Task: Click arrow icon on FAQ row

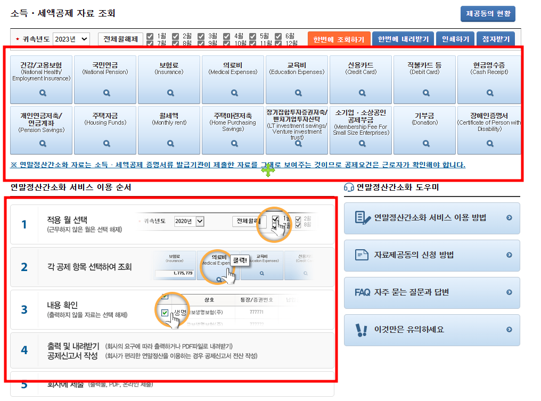Action: pos(509,292)
